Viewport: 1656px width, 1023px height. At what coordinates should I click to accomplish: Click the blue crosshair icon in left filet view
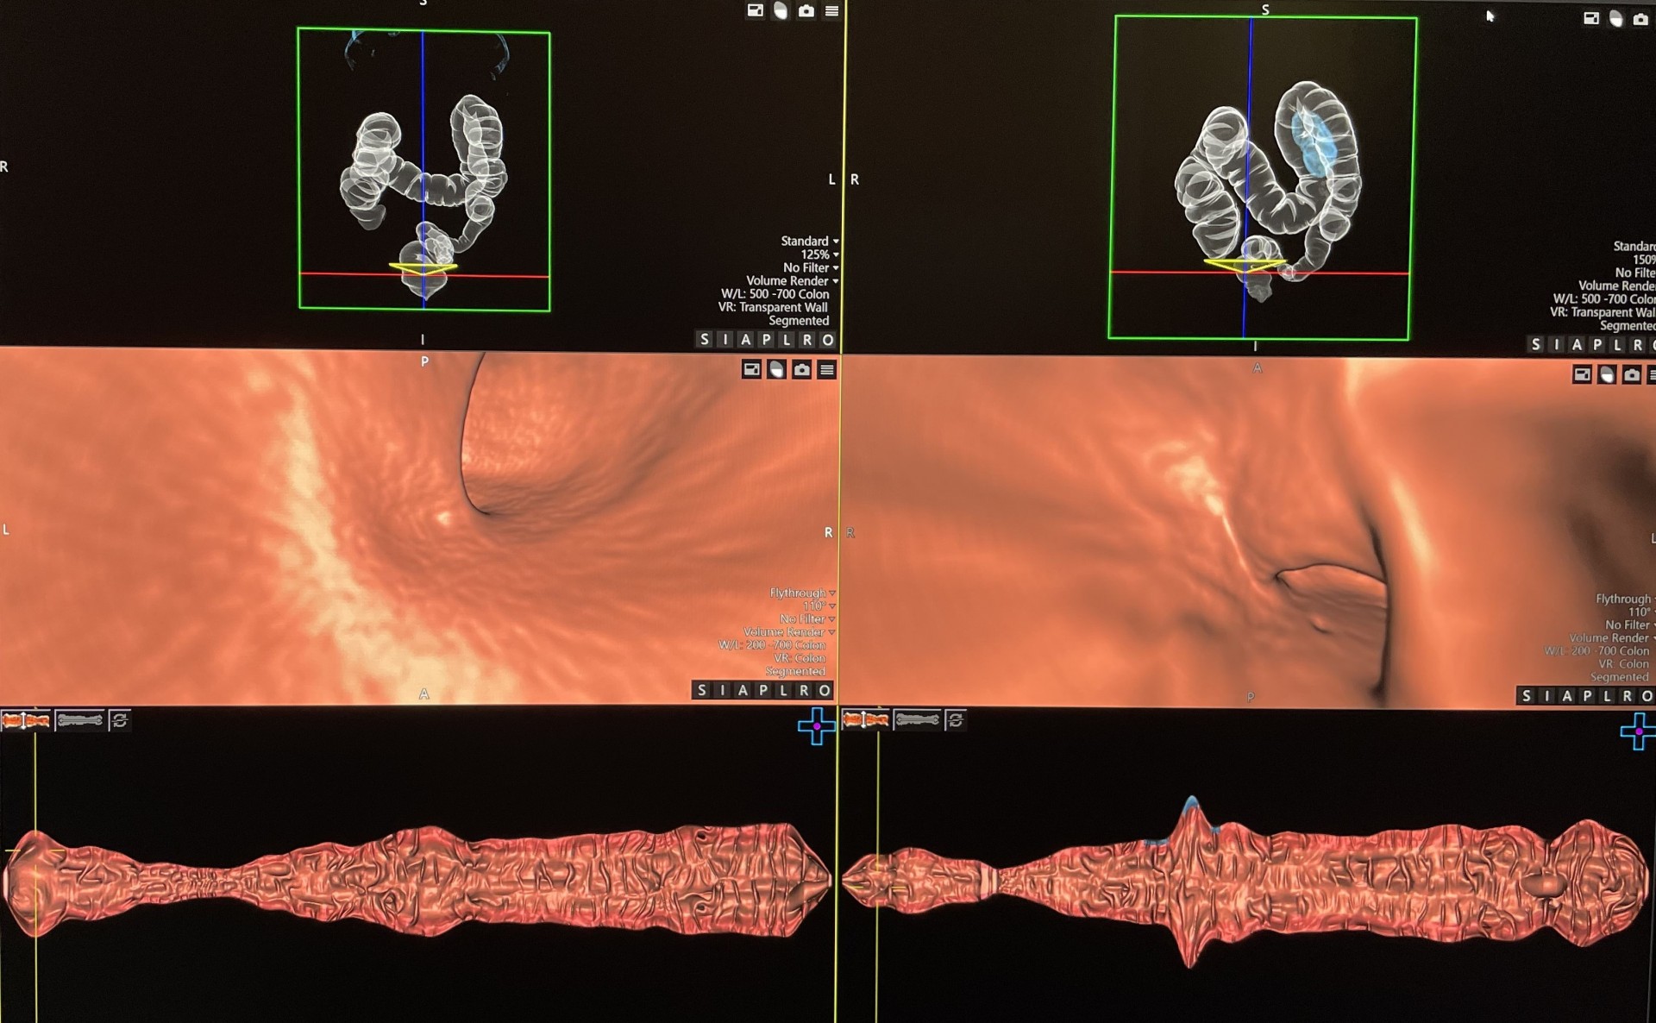(815, 726)
